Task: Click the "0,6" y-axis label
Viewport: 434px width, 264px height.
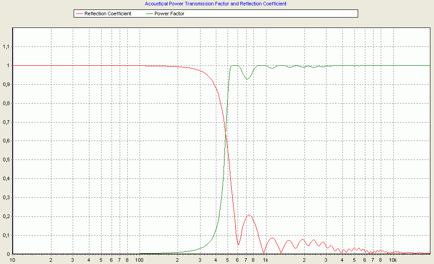Action: click(x=6, y=141)
